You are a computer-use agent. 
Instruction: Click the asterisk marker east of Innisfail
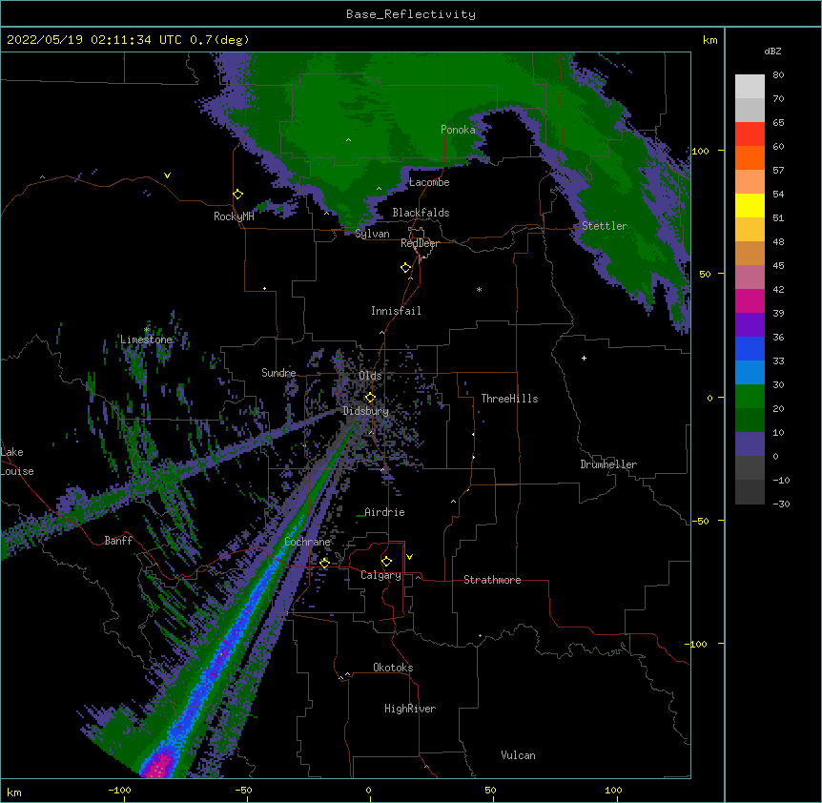click(479, 290)
